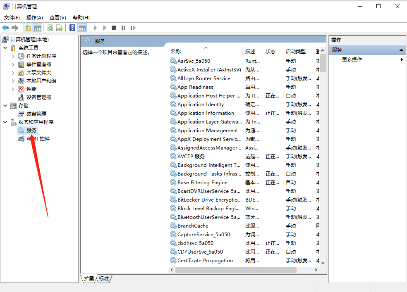Switch to the 标准 tab
Screen dimensions: 407x292
[103, 279]
